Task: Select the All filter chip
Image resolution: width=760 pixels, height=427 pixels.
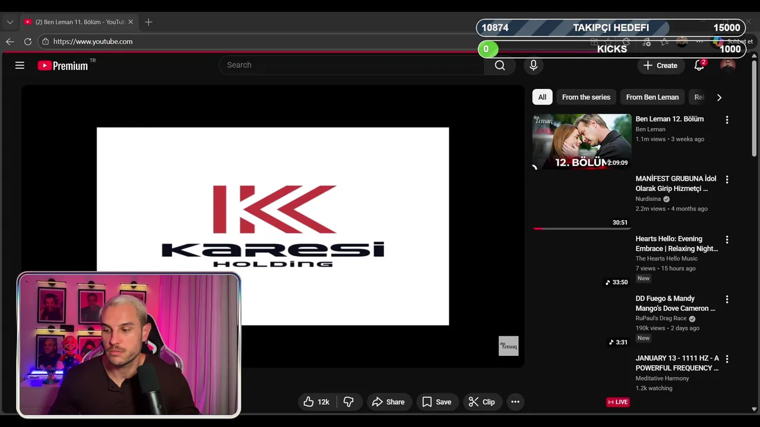Action: (x=542, y=97)
